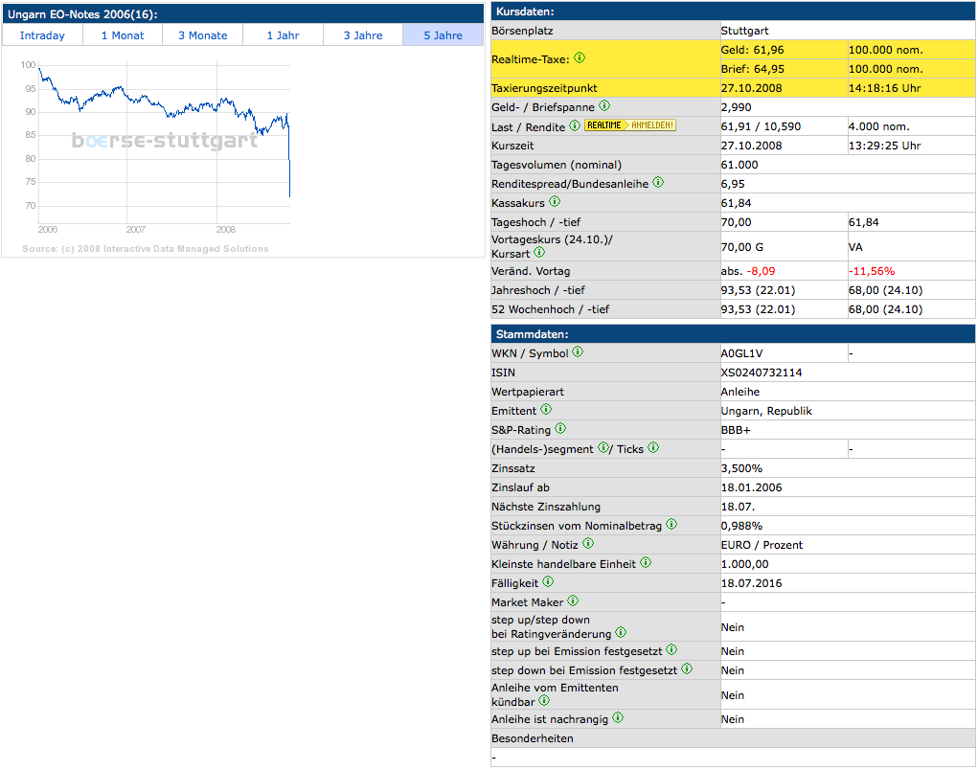The image size is (978, 770).
Task: Click info icon for Kleinste handelbare Einheit
Action: pos(646,562)
